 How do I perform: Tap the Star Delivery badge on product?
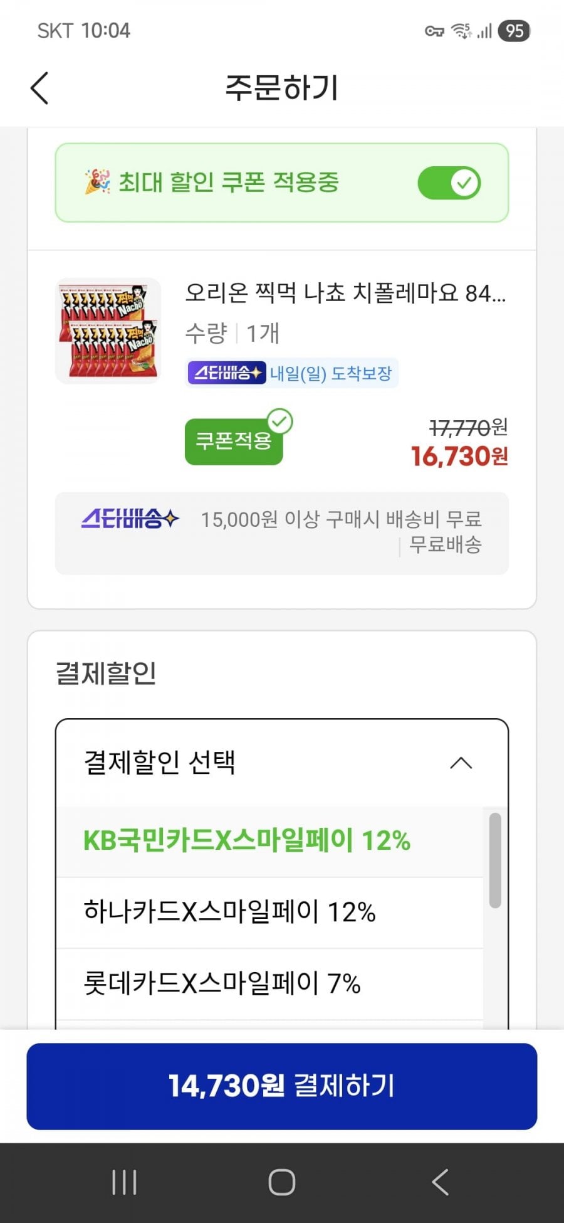coord(226,374)
